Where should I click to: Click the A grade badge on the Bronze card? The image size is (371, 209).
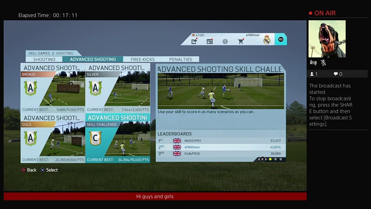(x=30, y=88)
